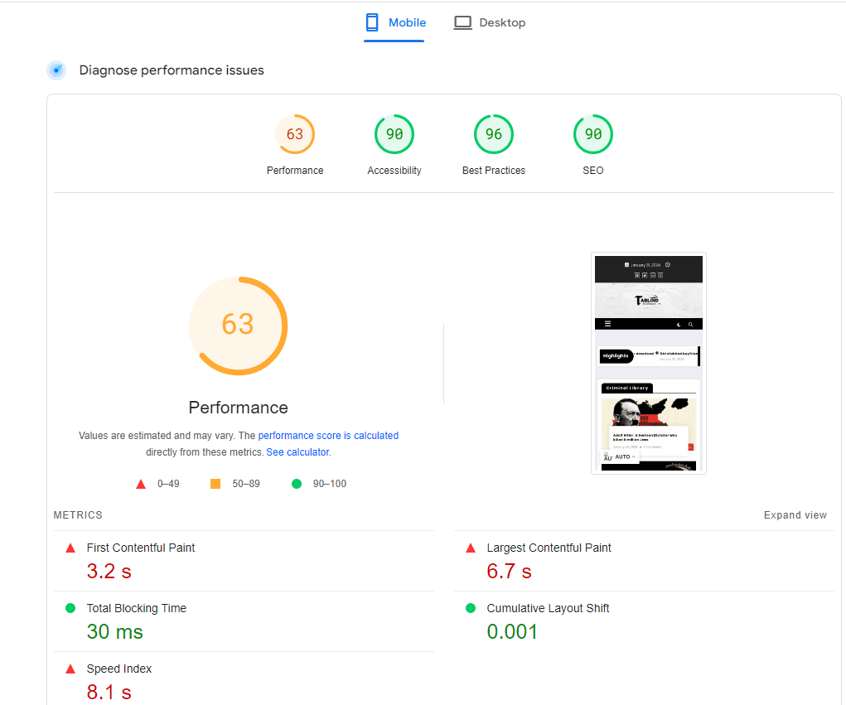Select the SEO score gauge
This screenshot has width=846, height=705.
pyautogui.click(x=593, y=134)
